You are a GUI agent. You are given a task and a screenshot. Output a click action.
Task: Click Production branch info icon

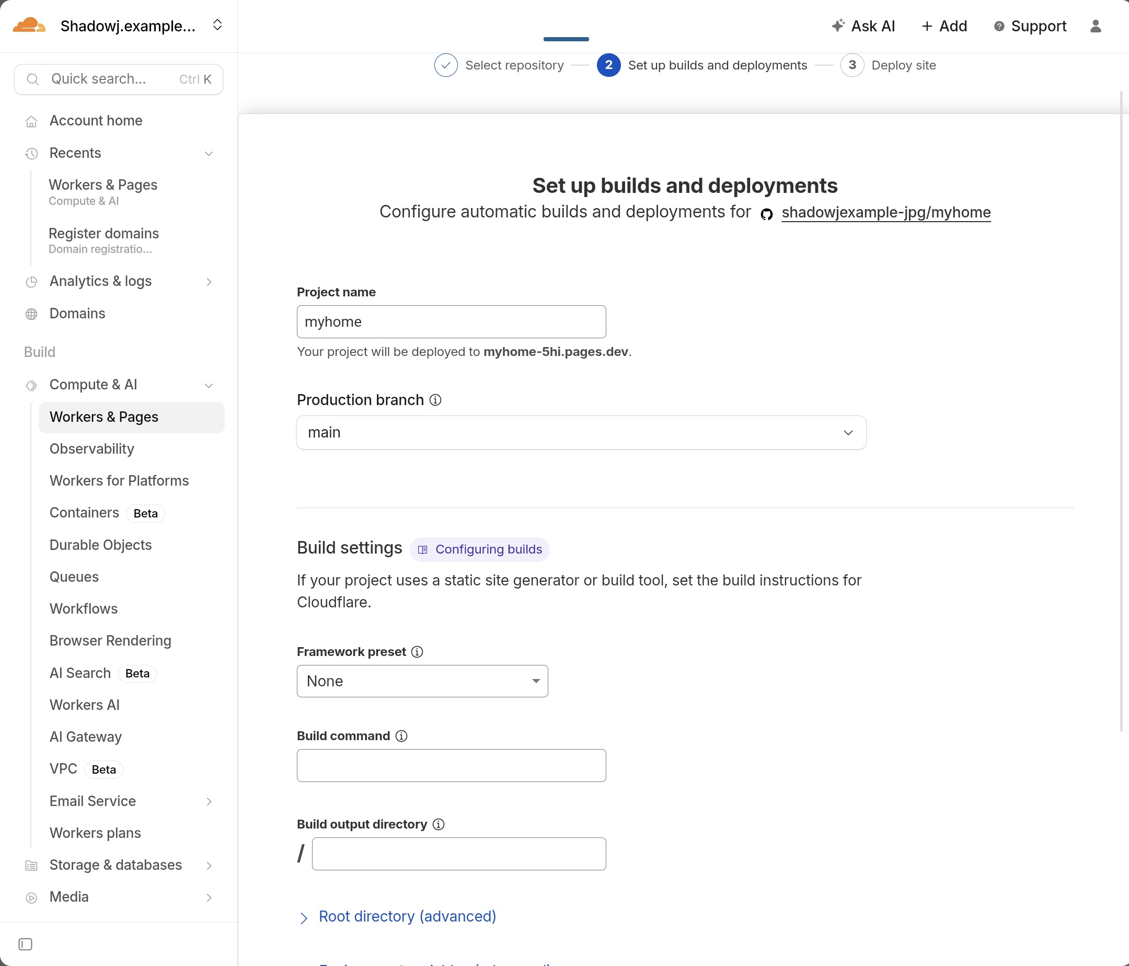435,400
